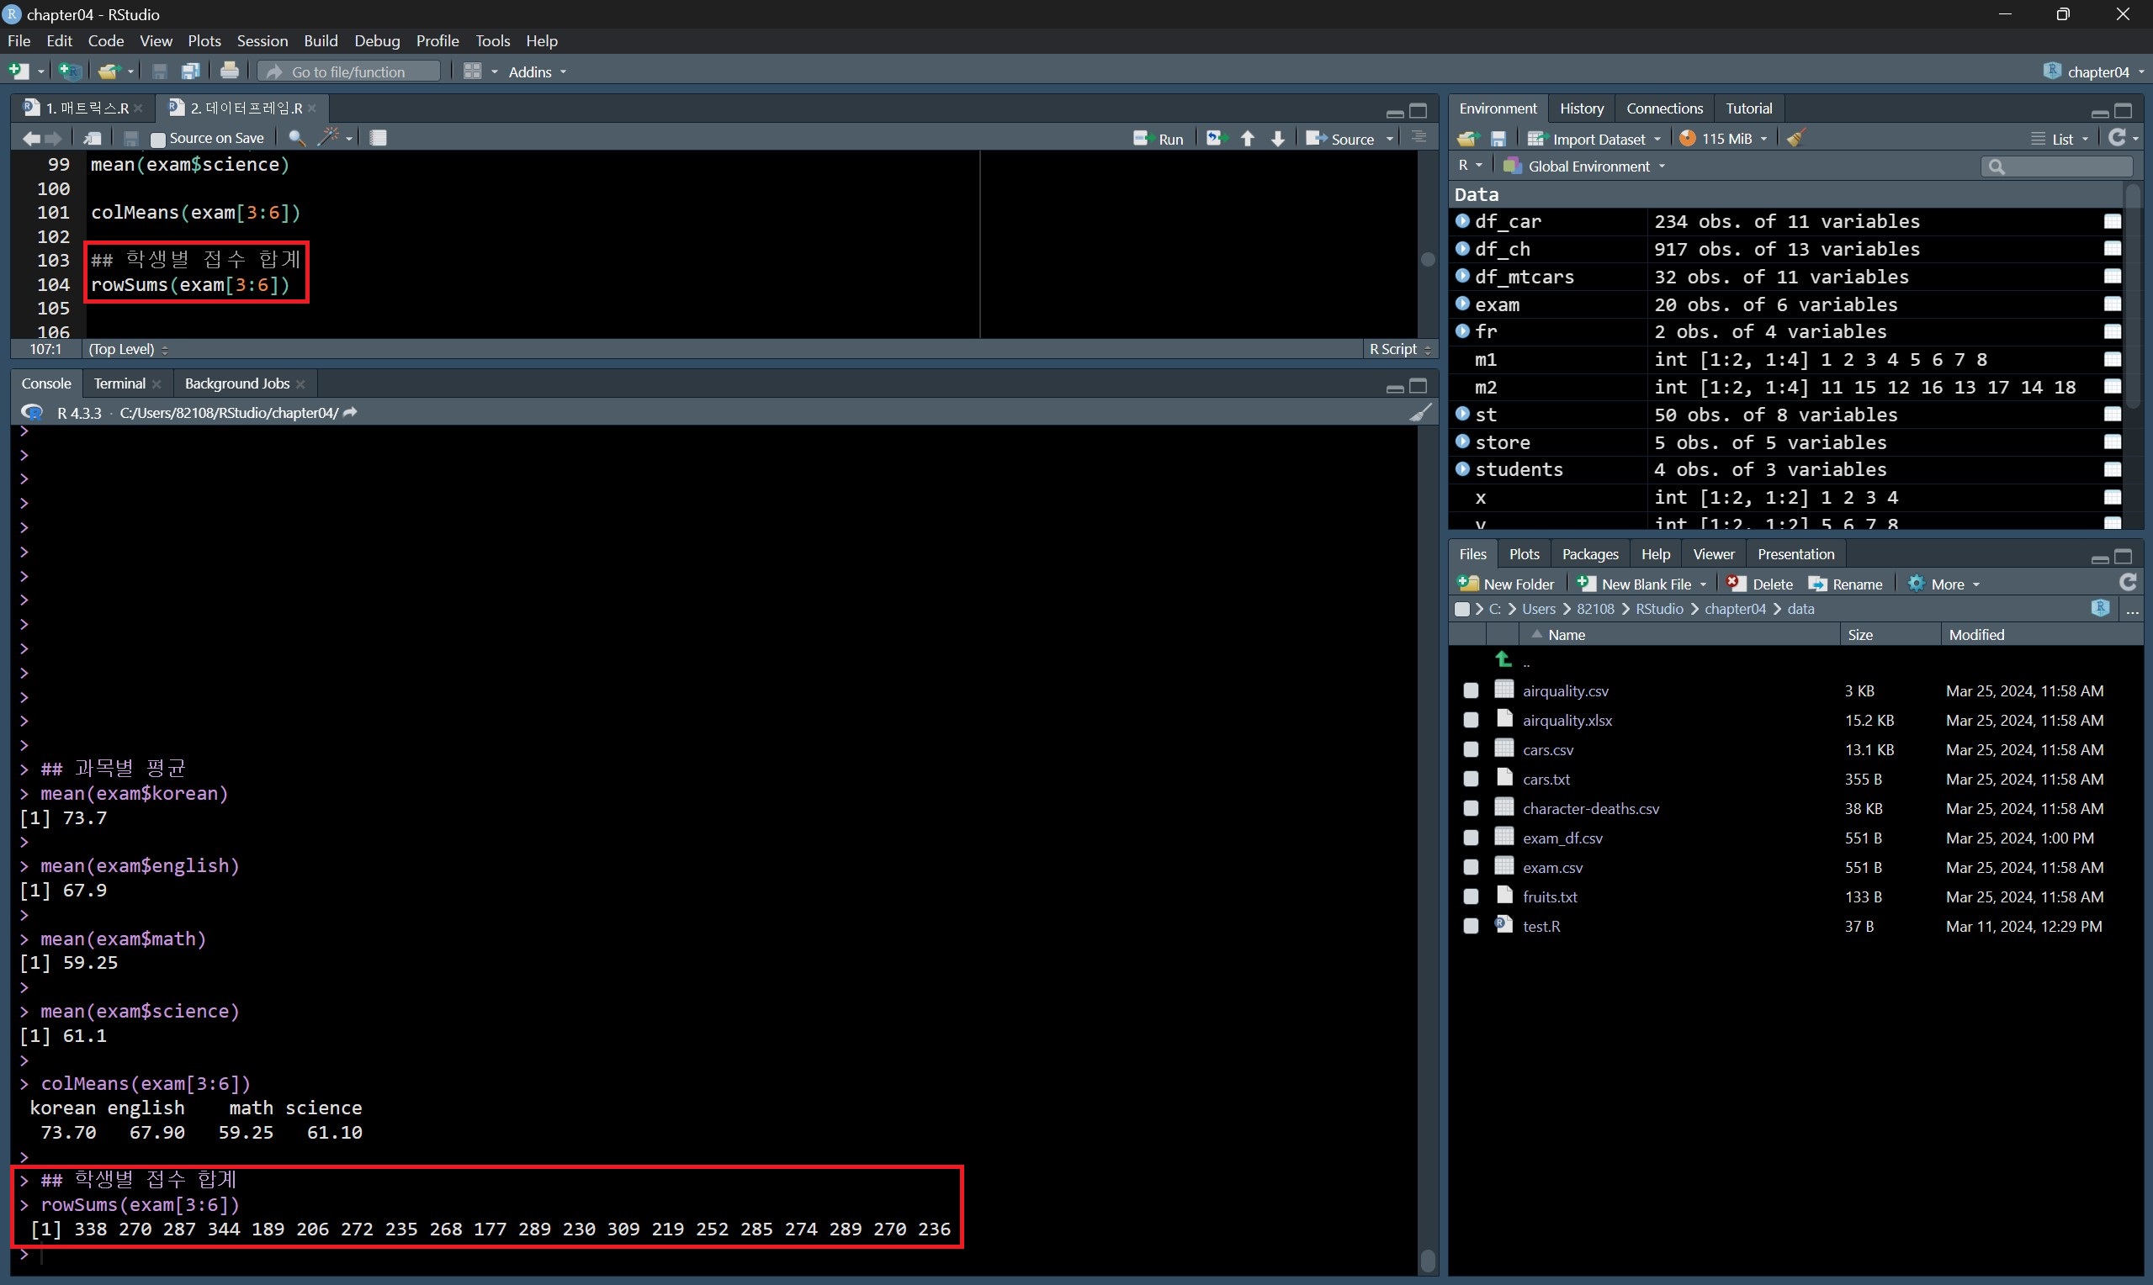The image size is (2153, 1285).
Task: Click the Go to file/function field
Action: coord(349,71)
